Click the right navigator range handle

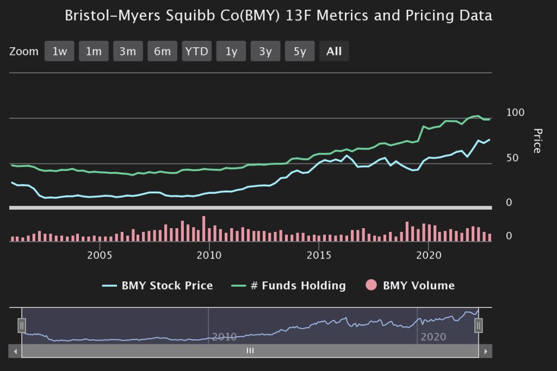479,325
